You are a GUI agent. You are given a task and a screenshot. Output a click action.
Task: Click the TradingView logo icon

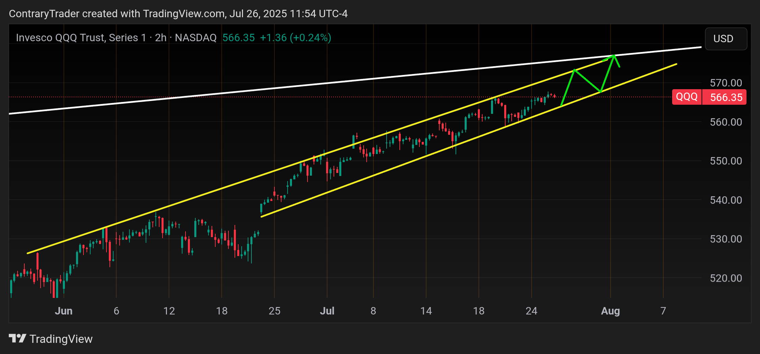tap(18, 338)
